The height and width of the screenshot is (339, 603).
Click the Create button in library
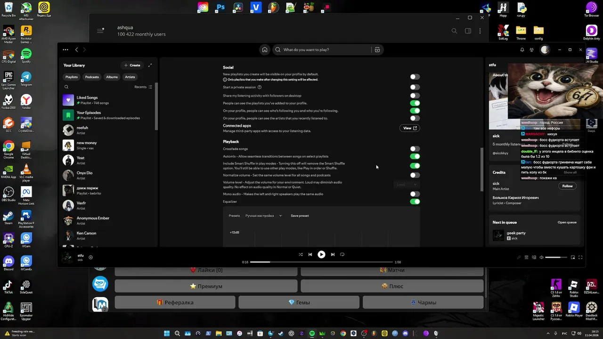pyautogui.click(x=132, y=65)
